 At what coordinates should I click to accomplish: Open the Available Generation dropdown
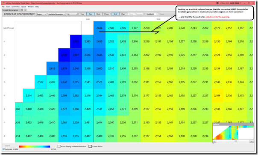tap(57, 14)
